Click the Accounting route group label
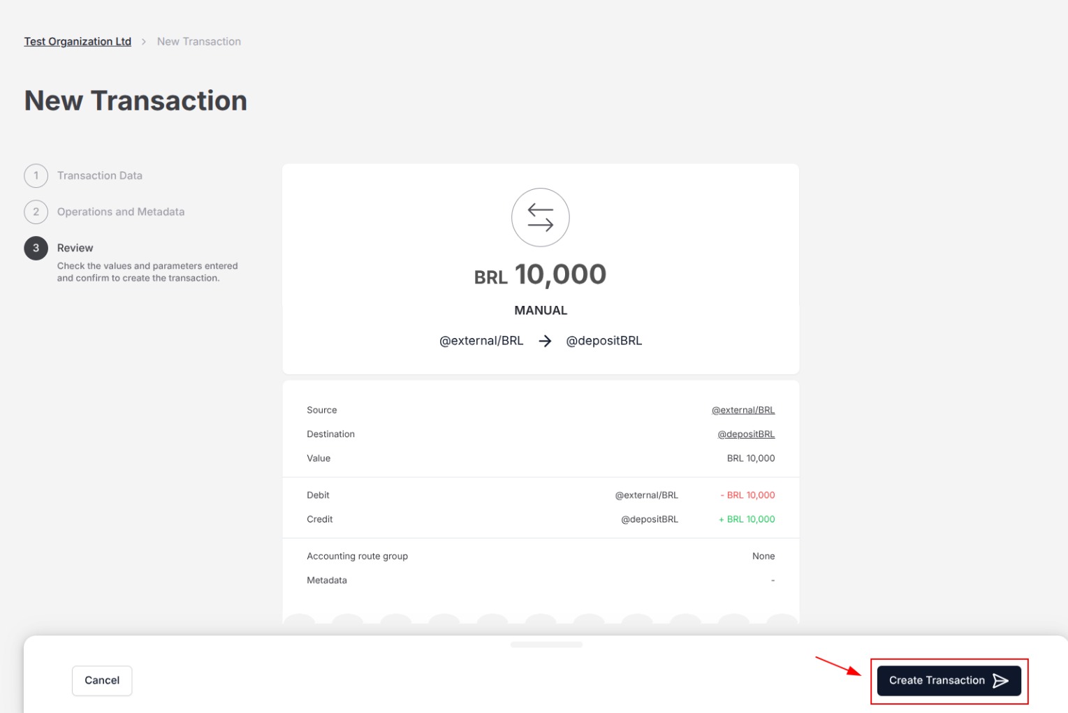The height and width of the screenshot is (713, 1068). point(358,556)
